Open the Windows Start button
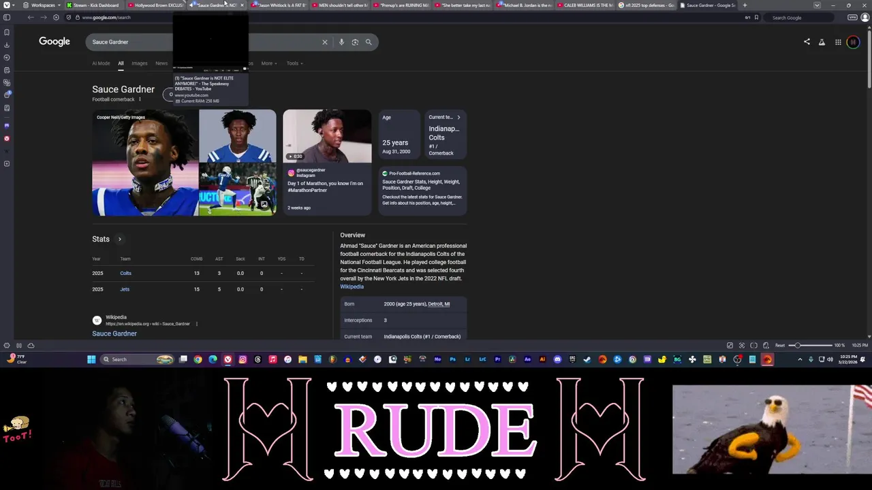Image resolution: width=872 pixels, height=490 pixels. (x=91, y=359)
